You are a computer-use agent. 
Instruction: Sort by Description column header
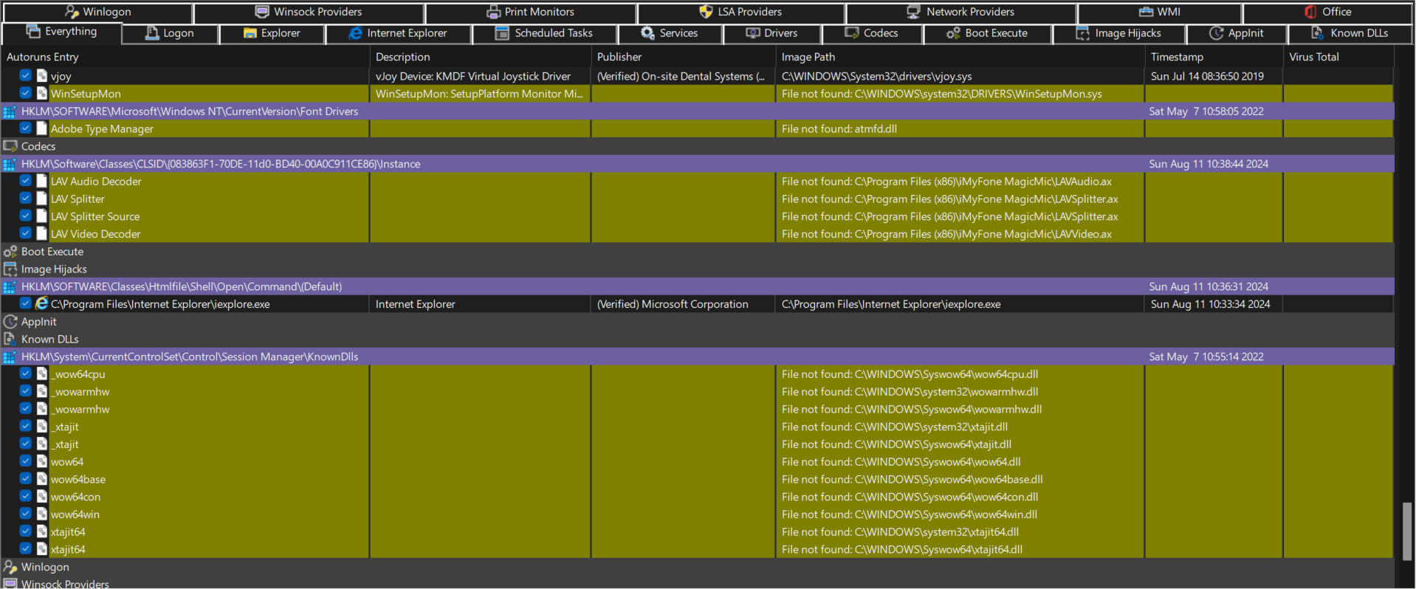(x=480, y=57)
